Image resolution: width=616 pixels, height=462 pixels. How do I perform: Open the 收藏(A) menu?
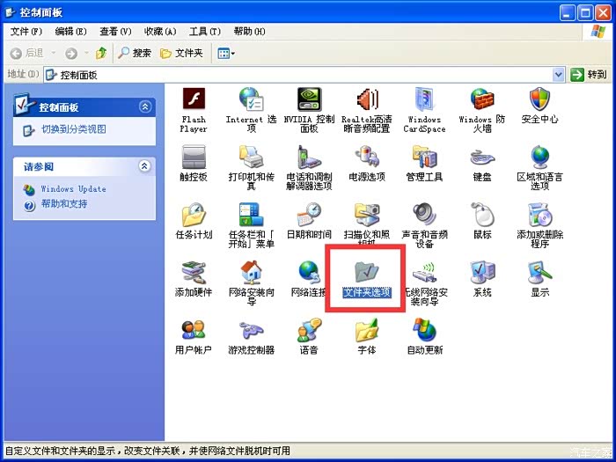click(x=160, y=32)
